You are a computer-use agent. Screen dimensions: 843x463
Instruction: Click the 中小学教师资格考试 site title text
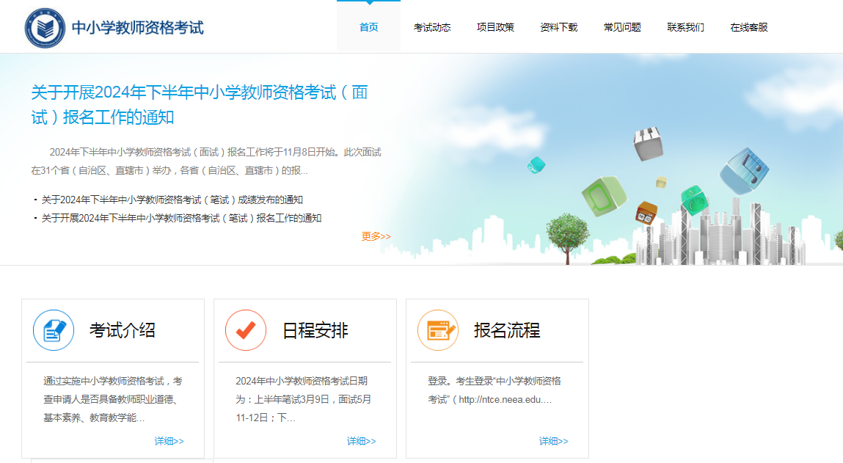pyautogui.click(x=137, y=28)
